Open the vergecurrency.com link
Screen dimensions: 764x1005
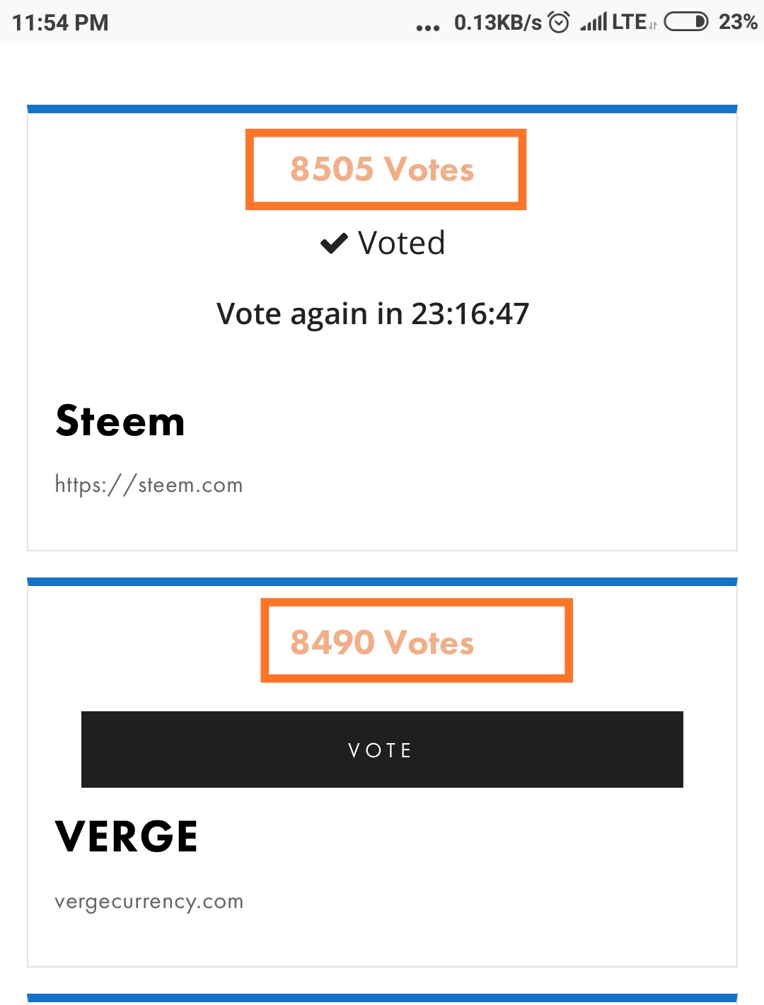click(149, 902)
